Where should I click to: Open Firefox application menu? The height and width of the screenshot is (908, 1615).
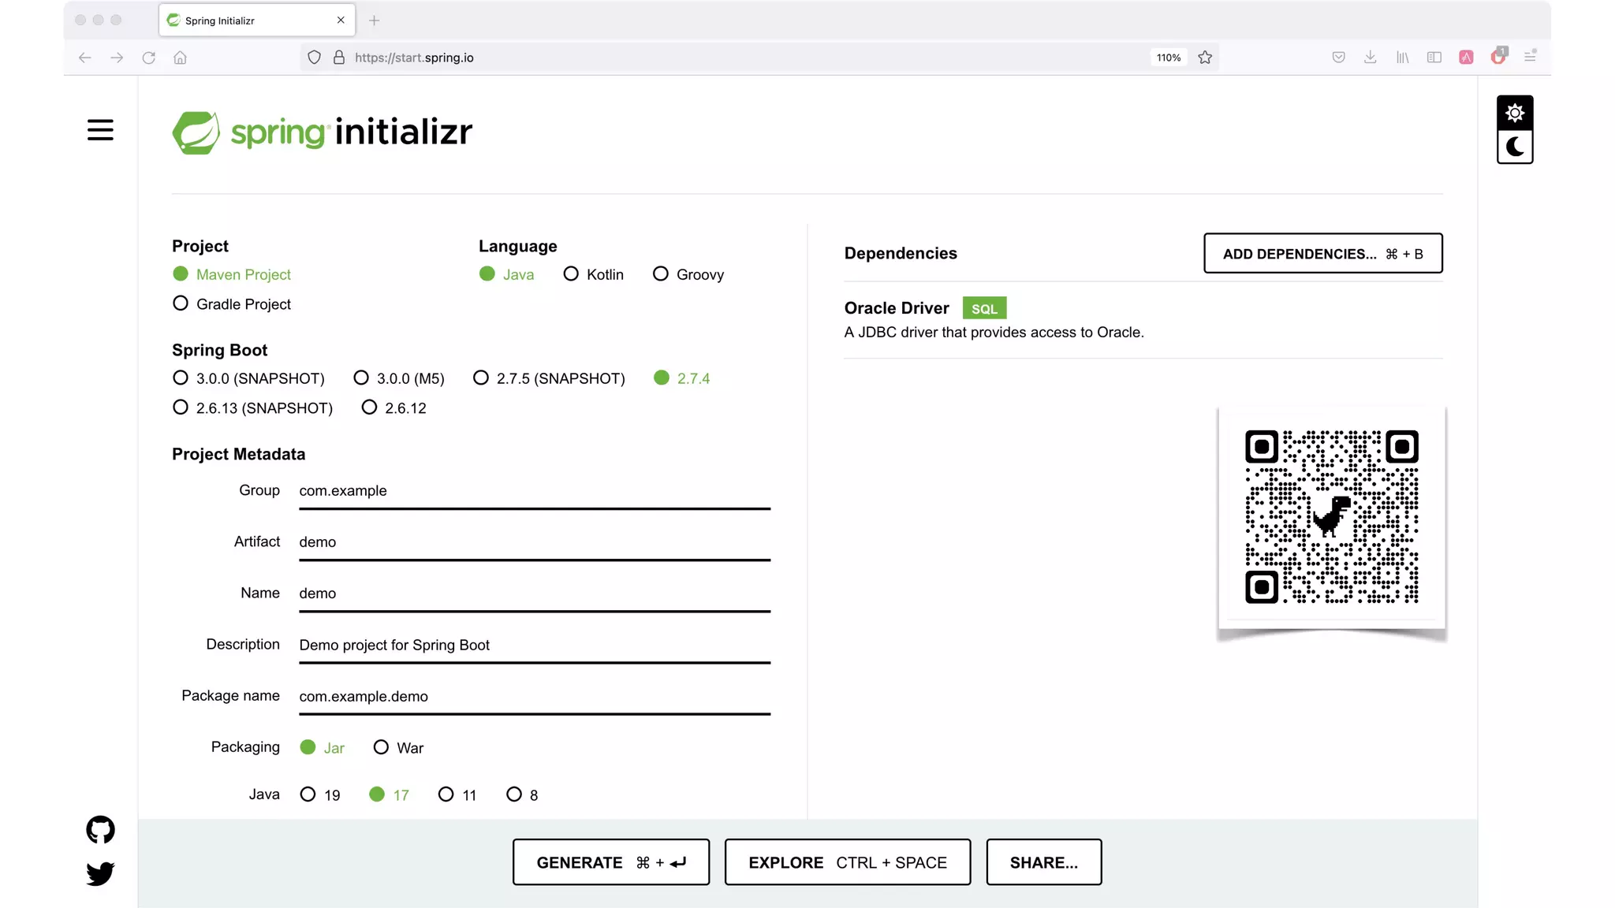point(1530,58)
